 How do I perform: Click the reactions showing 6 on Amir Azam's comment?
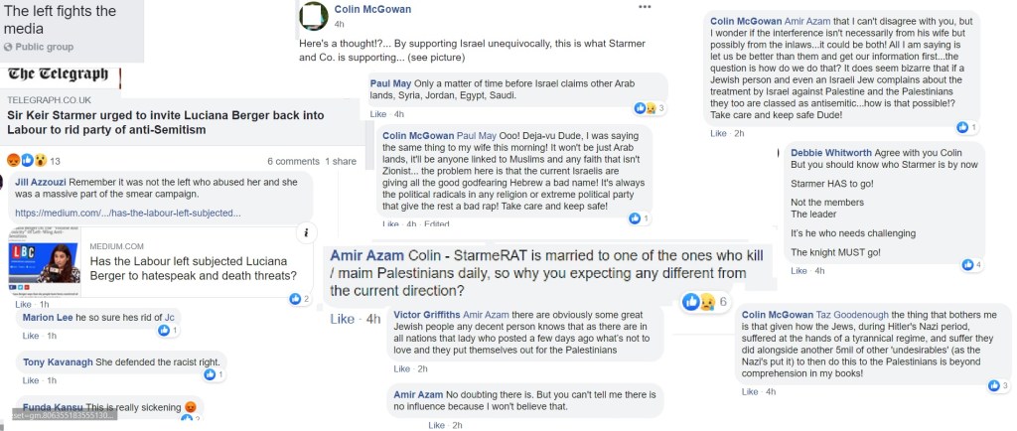[699, 301]
